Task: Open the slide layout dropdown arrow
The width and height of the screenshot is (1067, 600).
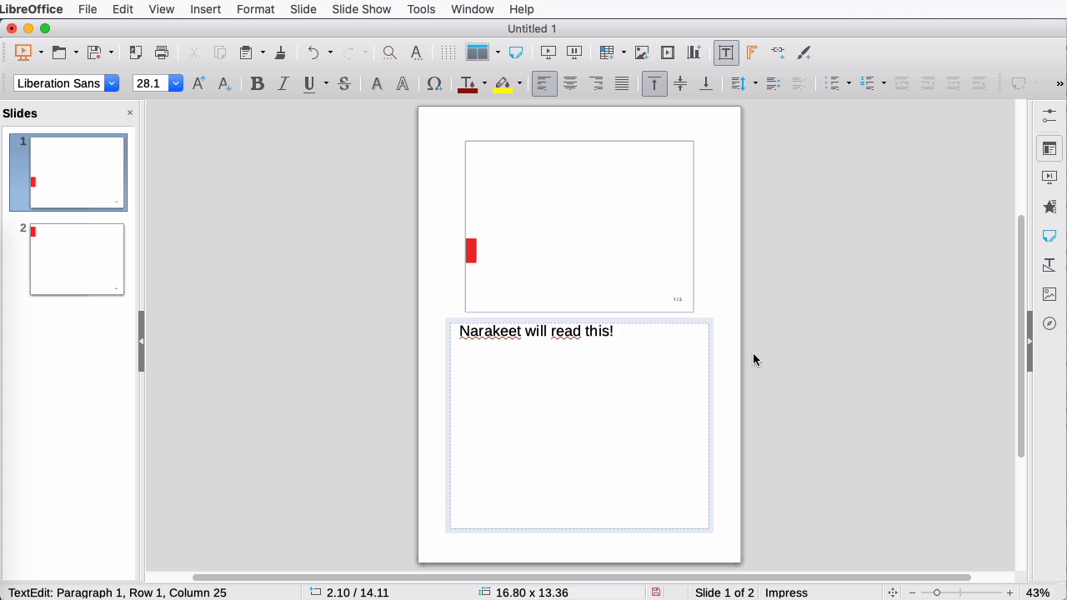Action: 498,52
